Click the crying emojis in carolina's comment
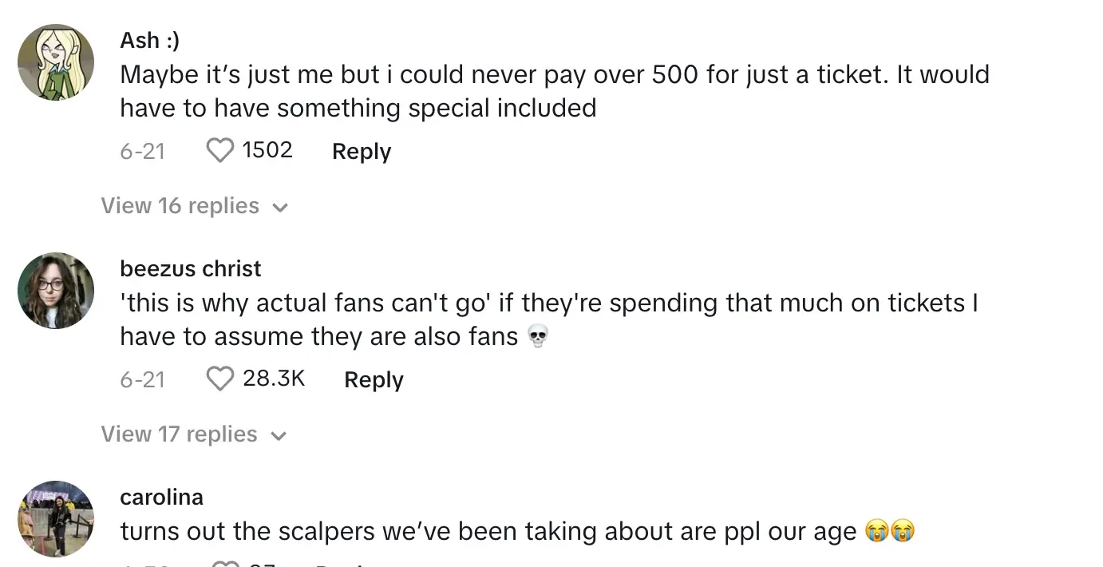Screen dimensions: 1103x567 pyautogui.click(x=891, y=532)
